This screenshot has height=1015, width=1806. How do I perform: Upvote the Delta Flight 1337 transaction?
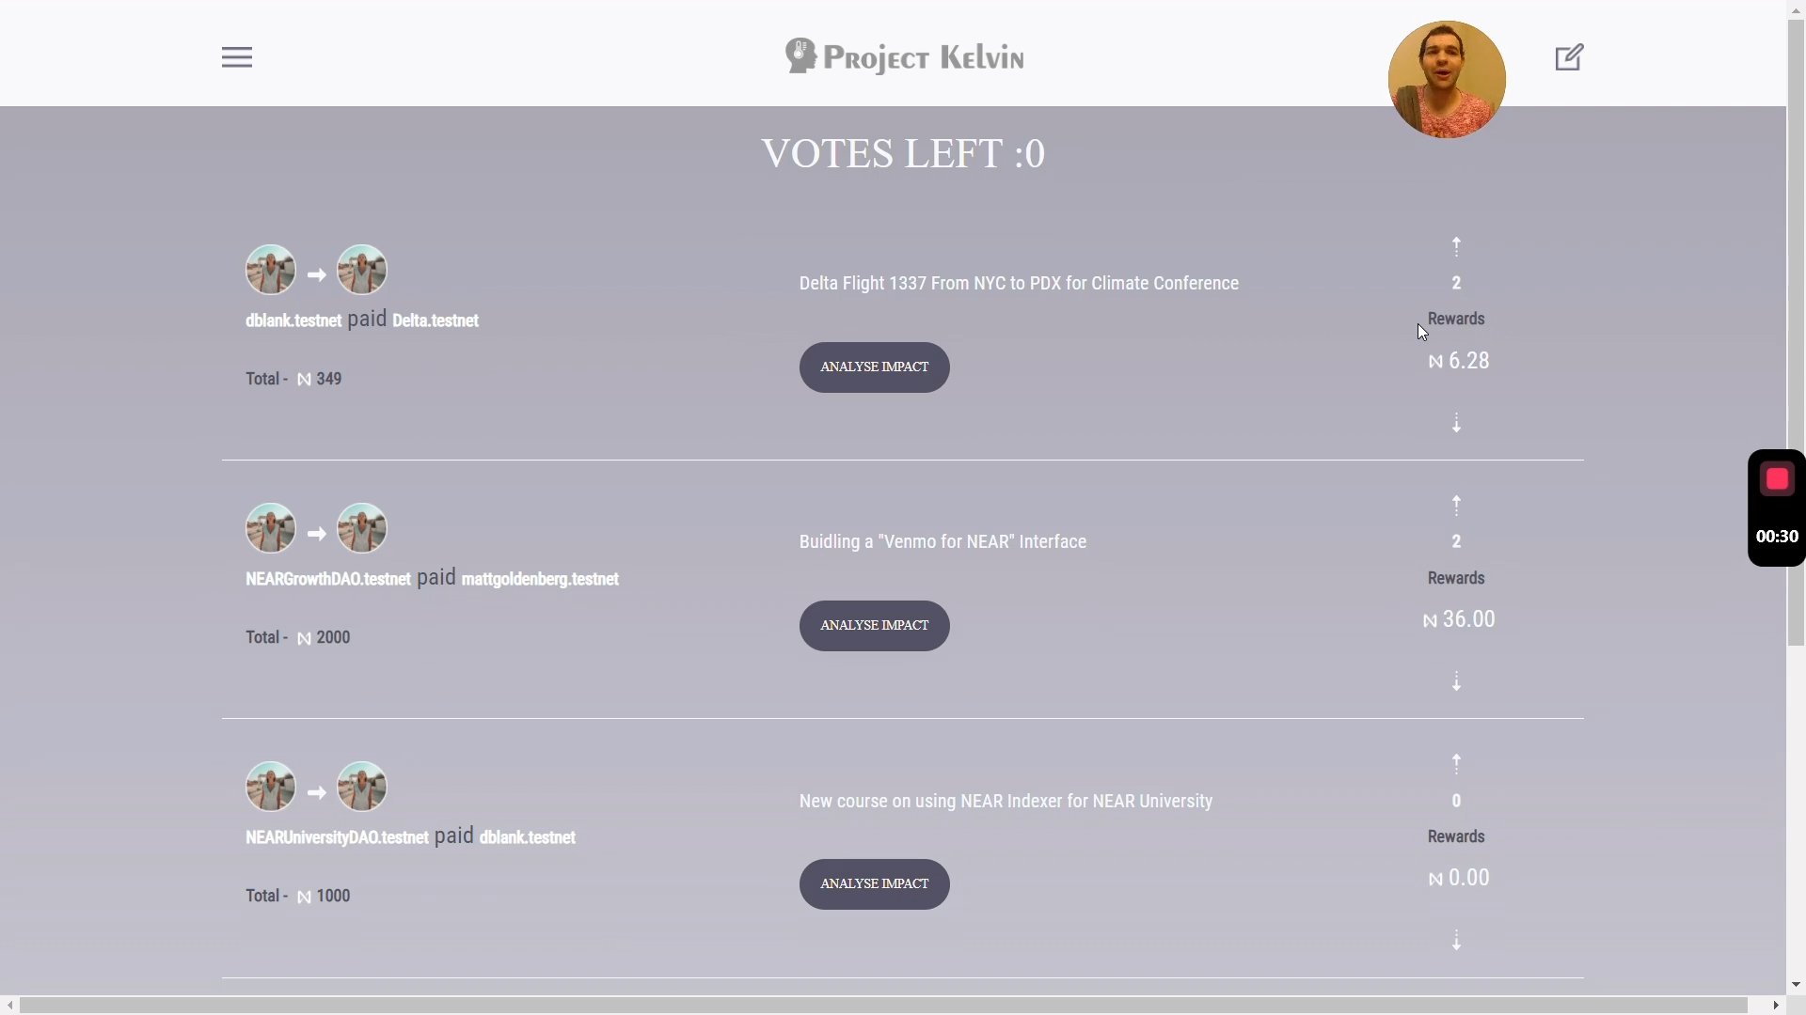pyautogui.click(x=1456, y=246)
